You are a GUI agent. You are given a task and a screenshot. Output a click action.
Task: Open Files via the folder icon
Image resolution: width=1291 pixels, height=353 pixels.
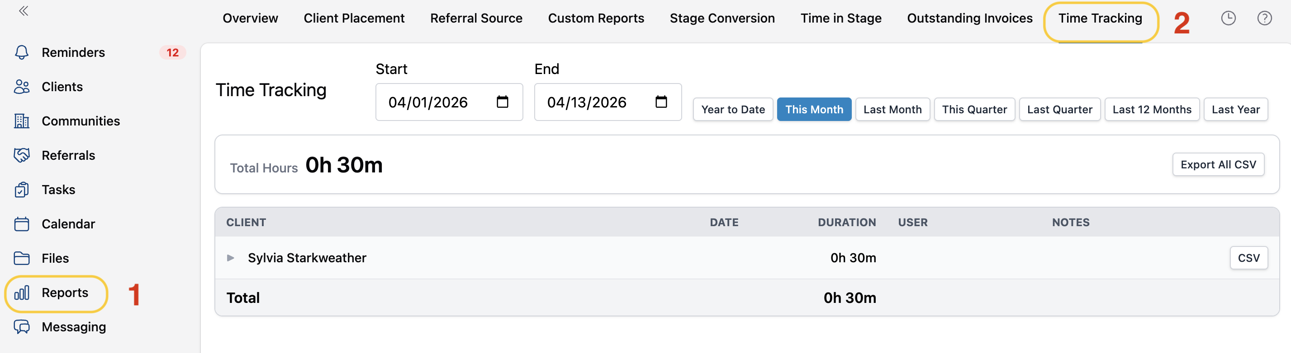(x=22, y=259)
